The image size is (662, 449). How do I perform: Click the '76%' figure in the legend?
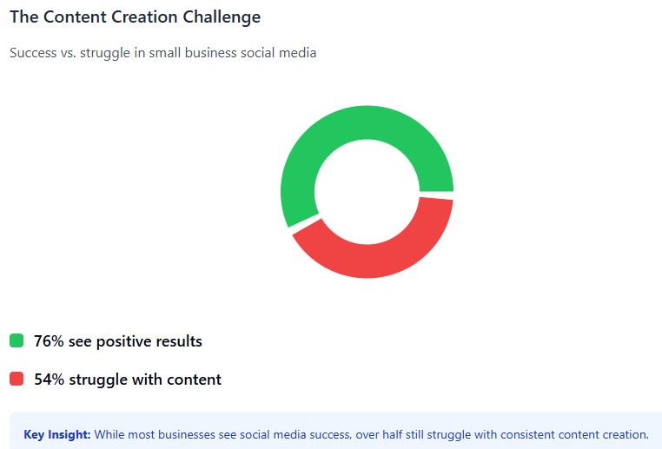point(49,341)
